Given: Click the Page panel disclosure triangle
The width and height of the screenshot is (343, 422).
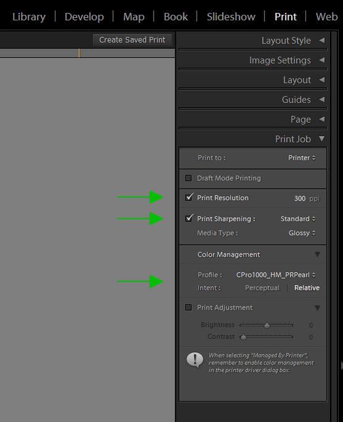Looking at the screenshot, I should click(x=322, y=119).
